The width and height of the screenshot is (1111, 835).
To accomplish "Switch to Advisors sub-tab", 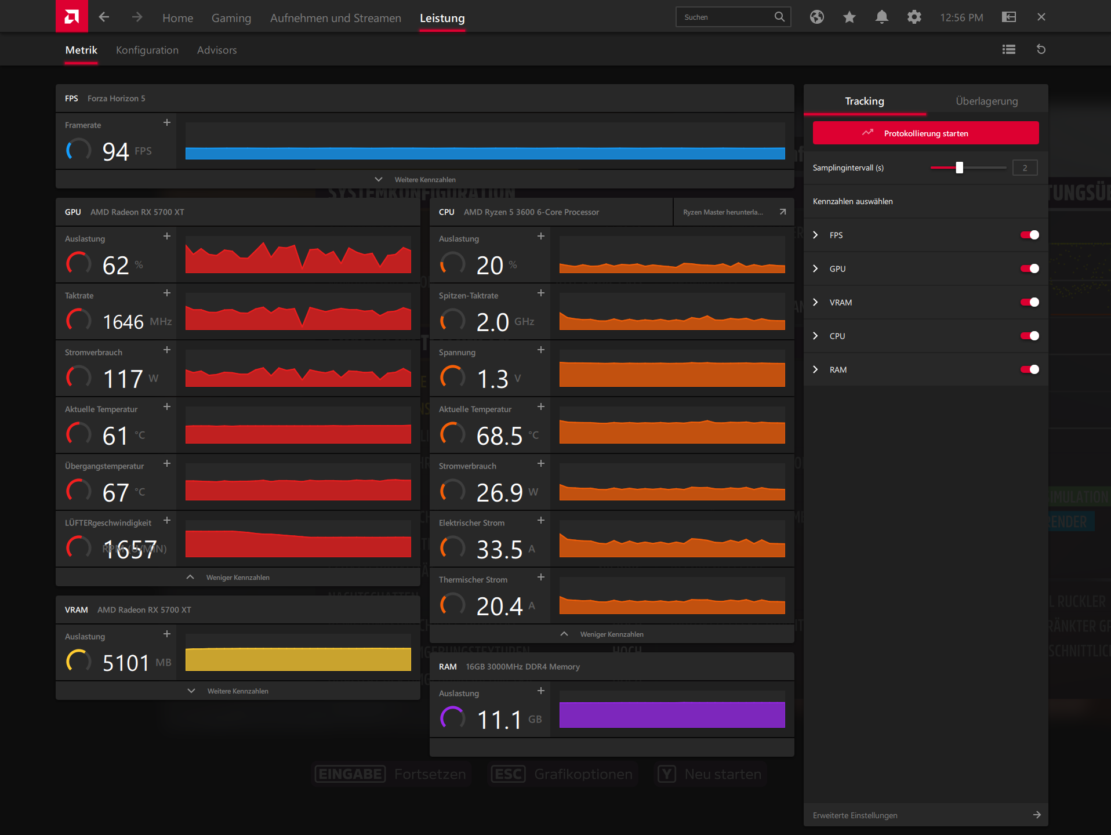I will point(217,50).
